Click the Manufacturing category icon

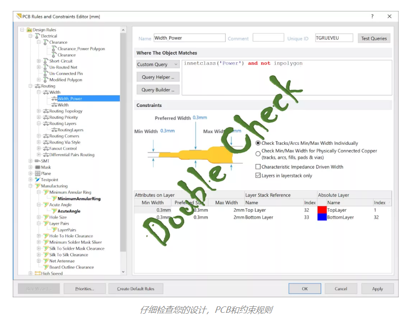click(37, 186)
